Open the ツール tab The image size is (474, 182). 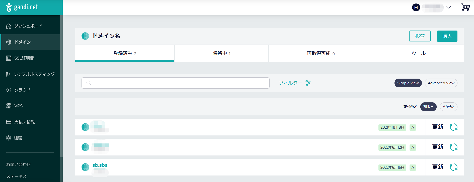(418, 53)
